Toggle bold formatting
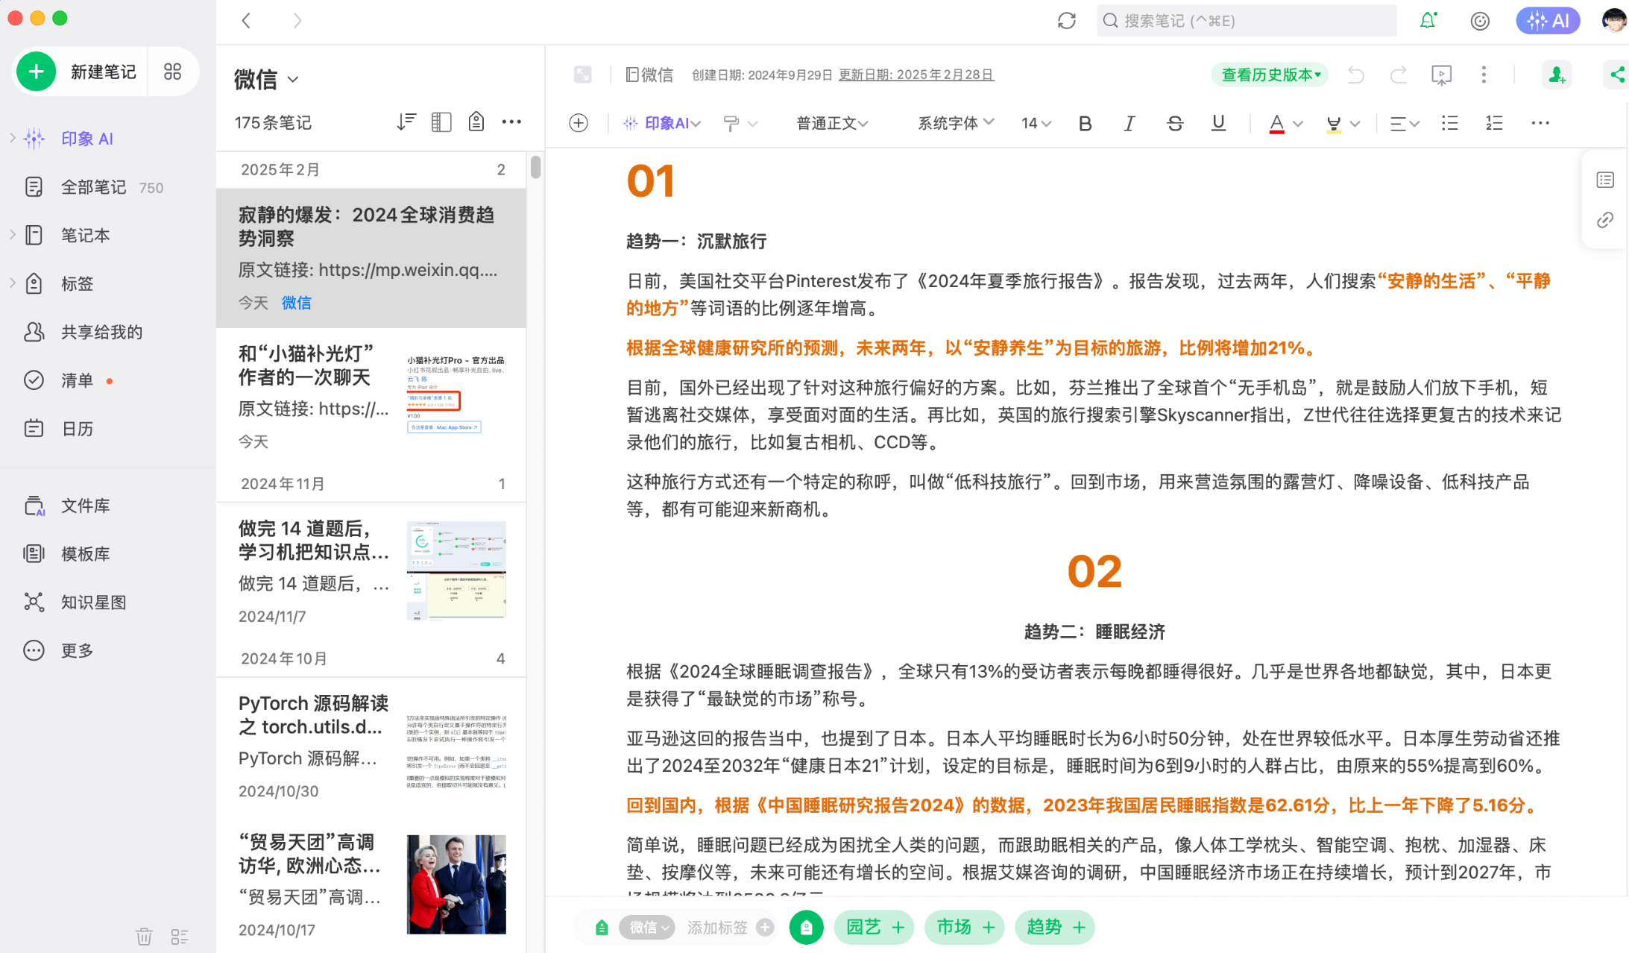Viewport: 1629px width, 953px height. tap(1085, 123)
